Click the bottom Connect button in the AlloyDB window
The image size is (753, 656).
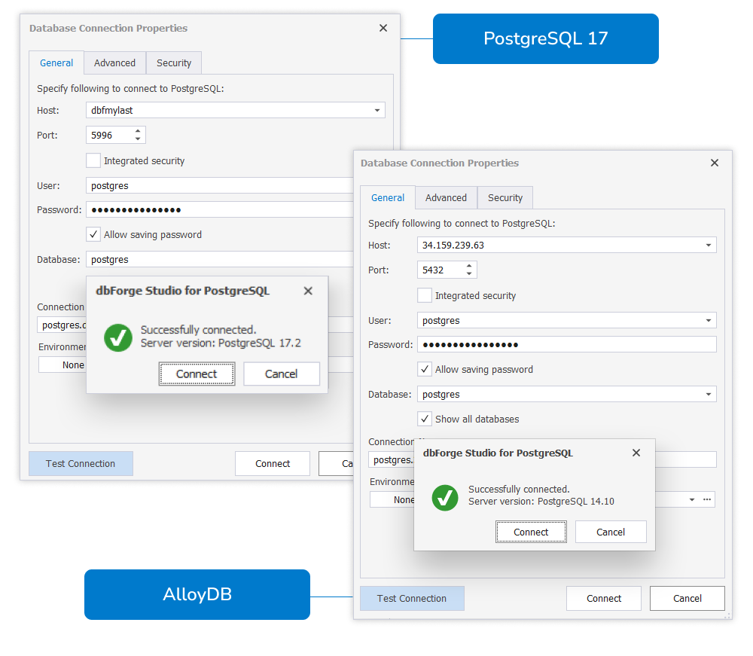[x=604, y=598]
